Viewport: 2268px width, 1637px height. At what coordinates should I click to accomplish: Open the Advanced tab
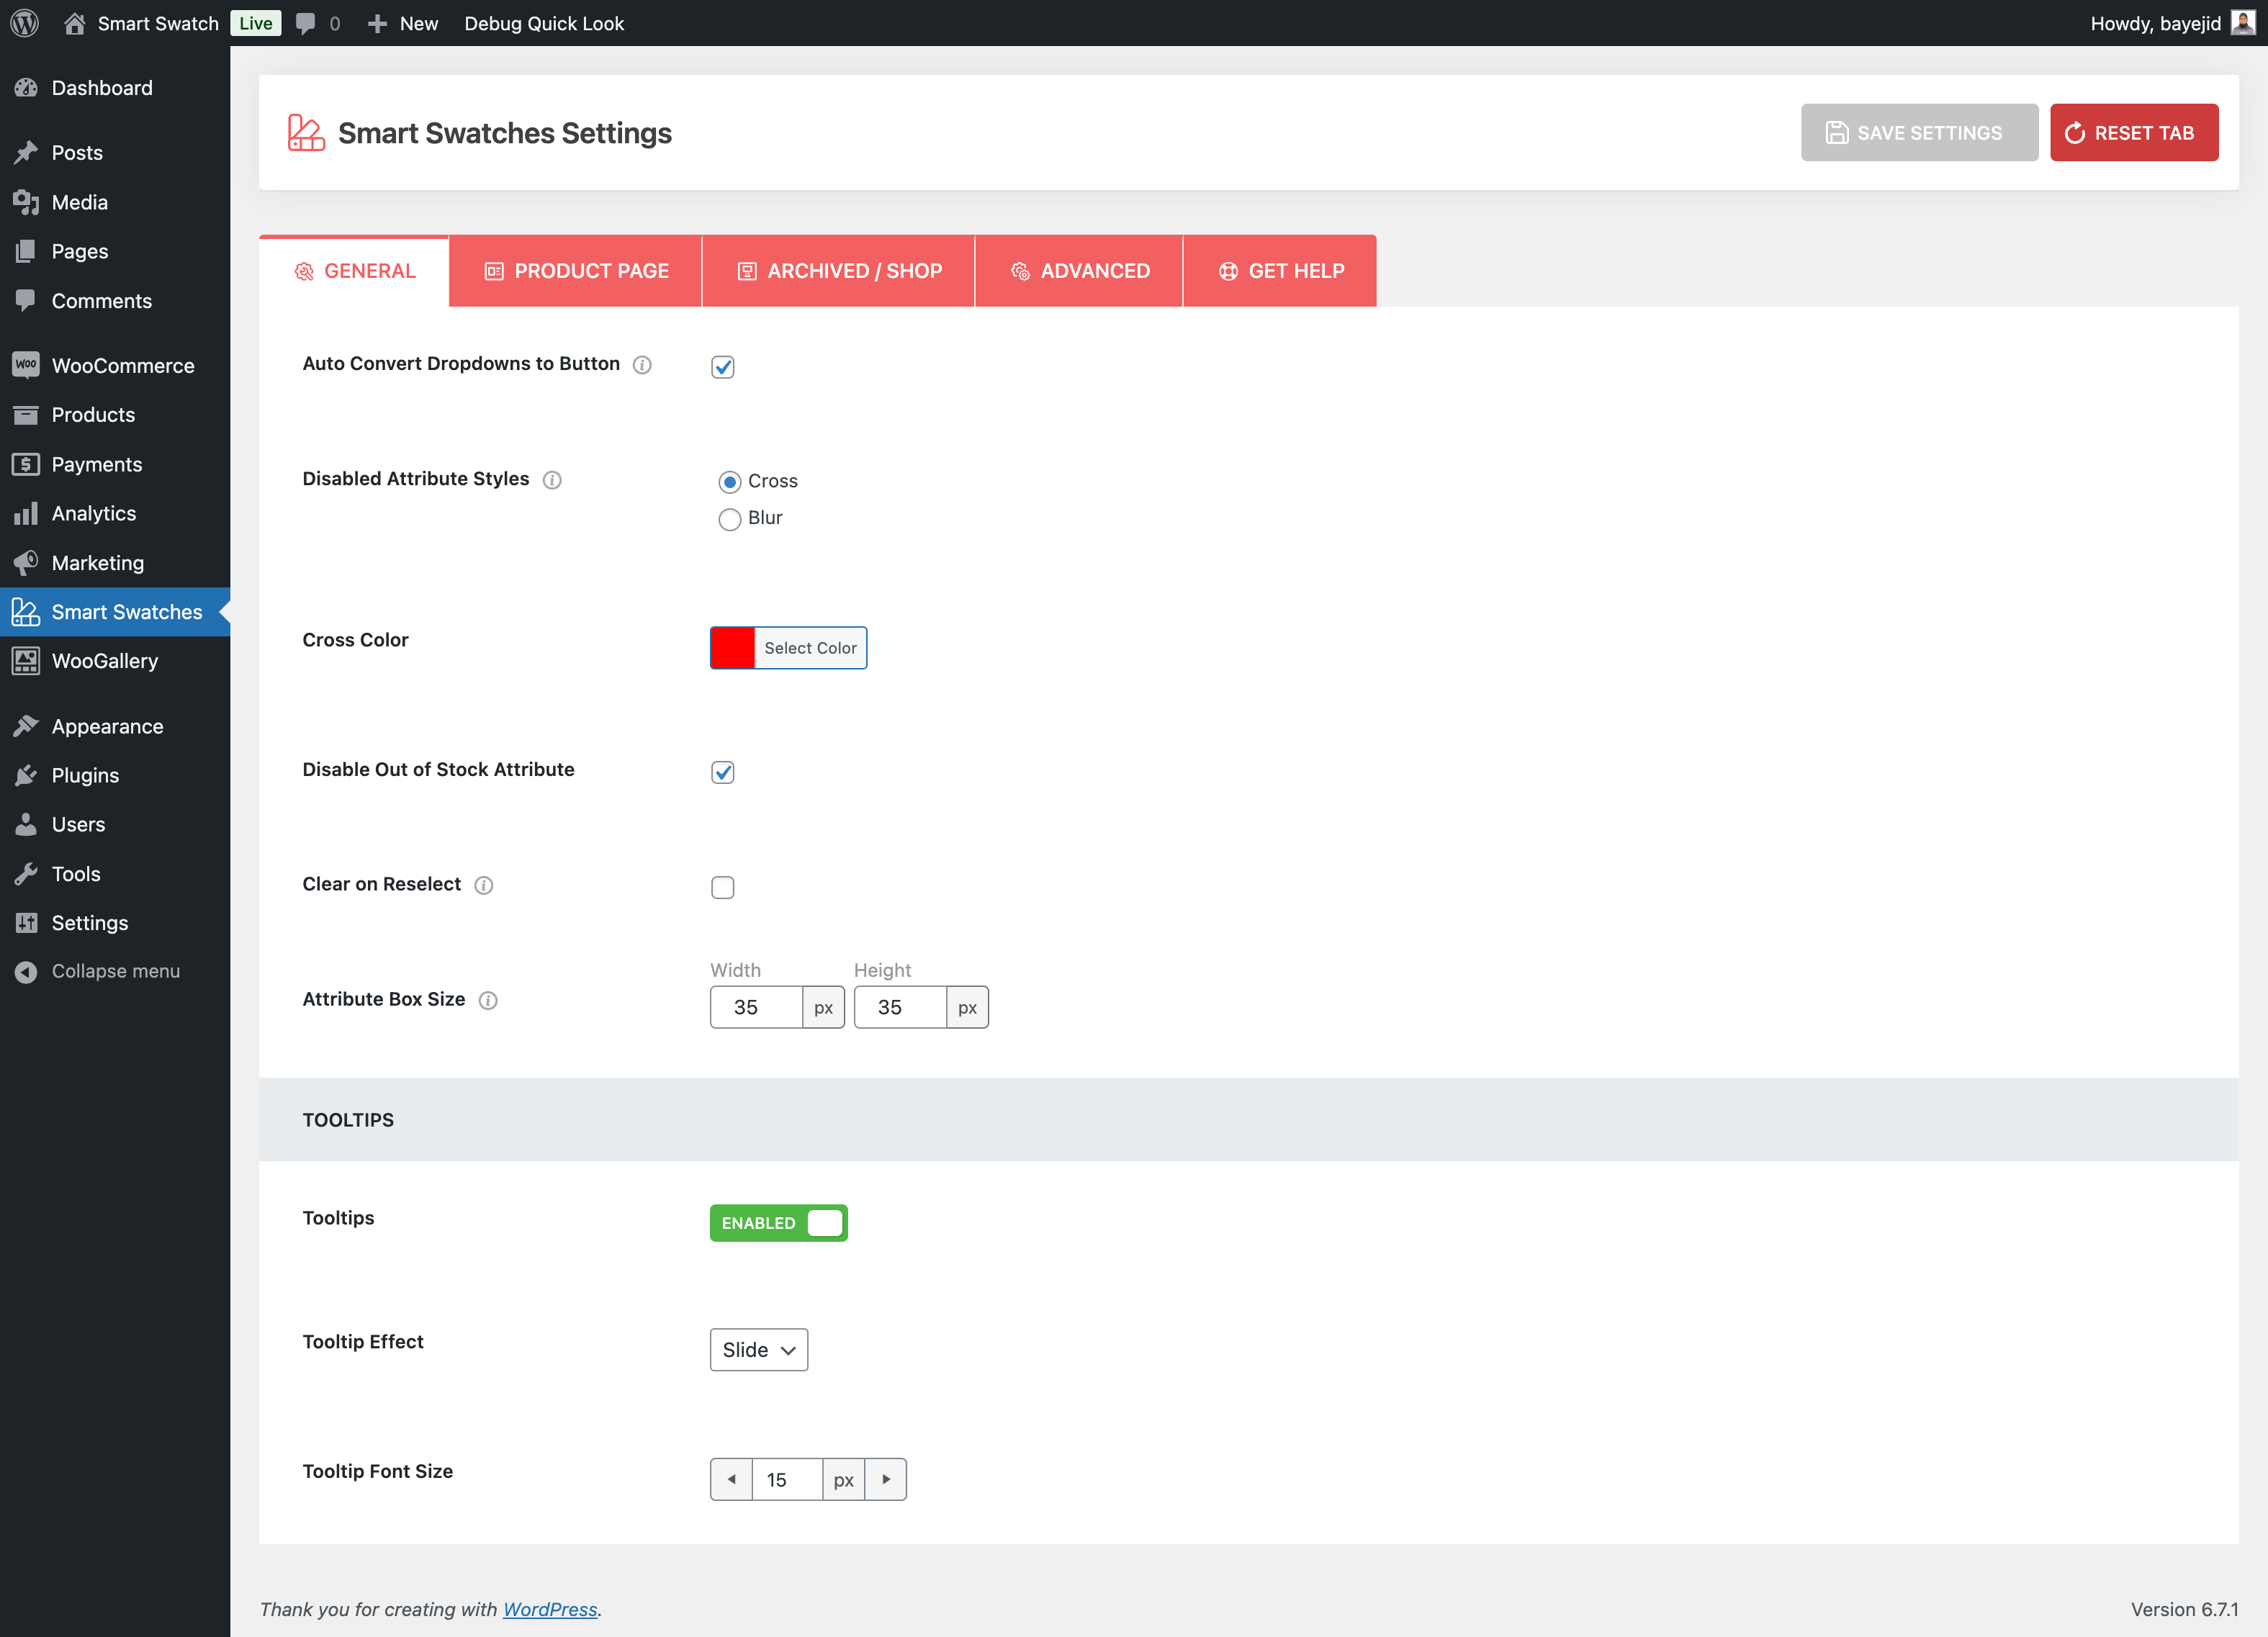pyautogui.click(x=1079, y=271)
